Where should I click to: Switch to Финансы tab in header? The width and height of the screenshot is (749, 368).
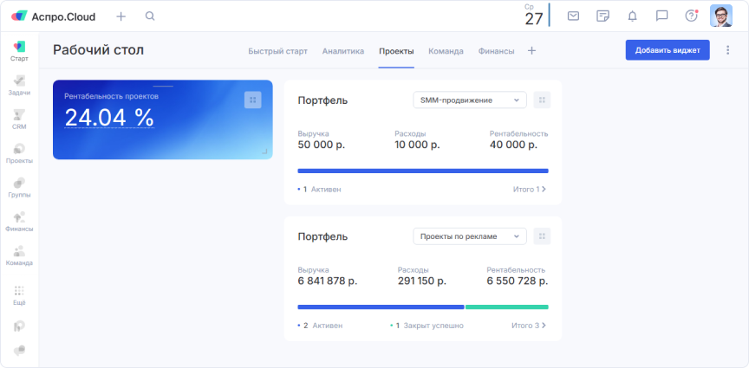tap(497, 51)
